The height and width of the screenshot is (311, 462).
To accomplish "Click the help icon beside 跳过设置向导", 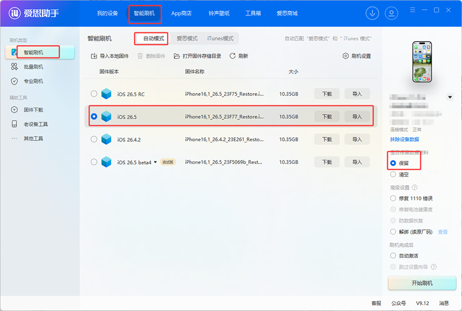I will 433,267.
